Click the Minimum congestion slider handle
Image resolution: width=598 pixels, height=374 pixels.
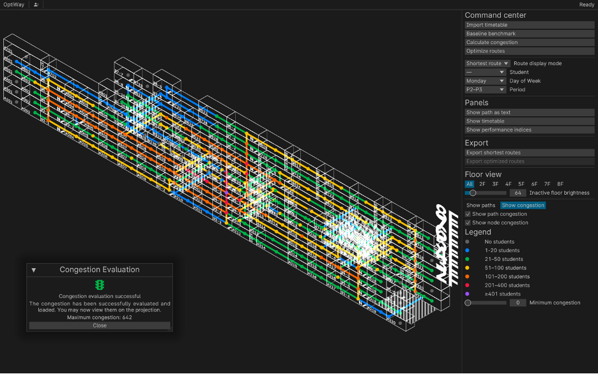point(468,303)
